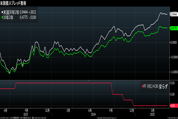178x119 pixels.
Task: Select the FF (R1) 4.50 変らず legend
Action: click(155, 86)
